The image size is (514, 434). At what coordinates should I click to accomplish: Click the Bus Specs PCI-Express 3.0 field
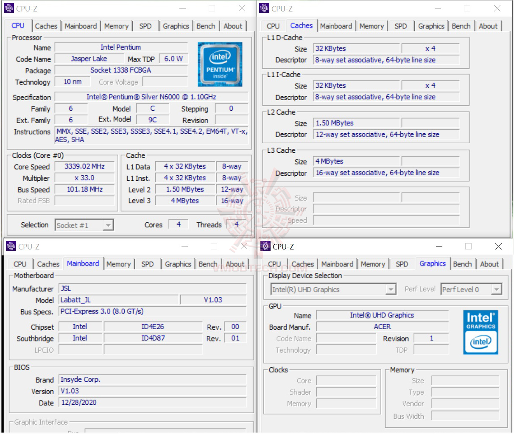pos(153,311)
